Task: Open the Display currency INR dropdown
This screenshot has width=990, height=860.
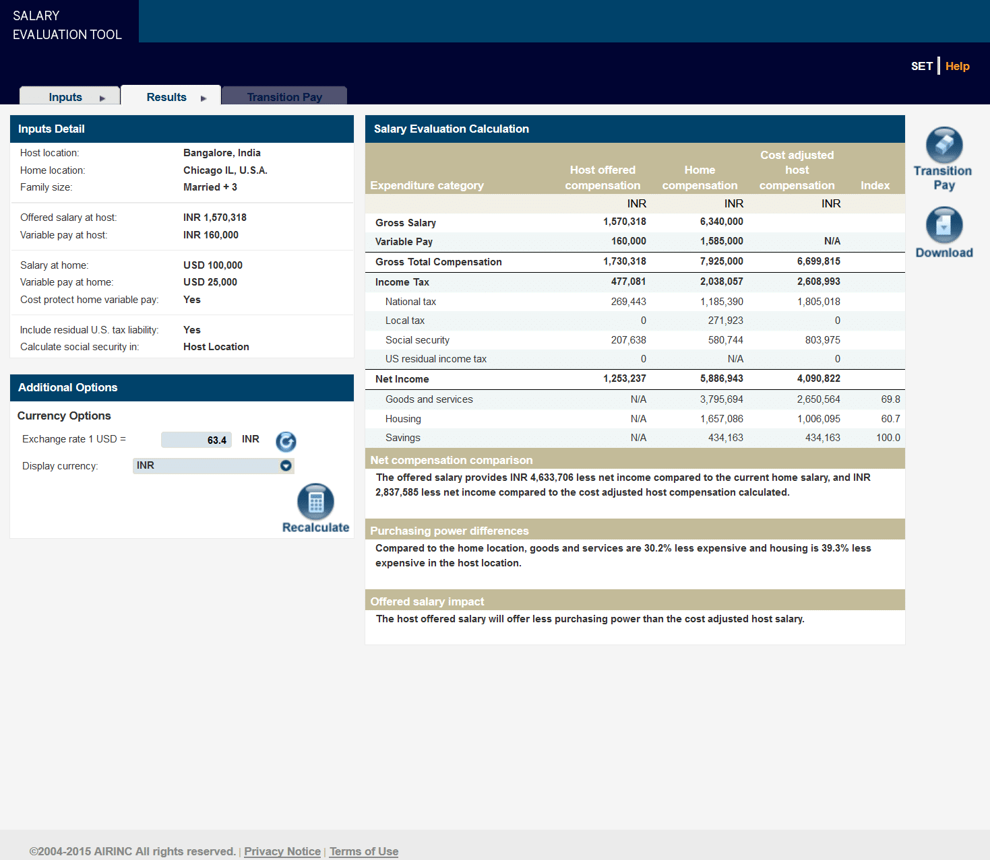Action: click(214, 465)
